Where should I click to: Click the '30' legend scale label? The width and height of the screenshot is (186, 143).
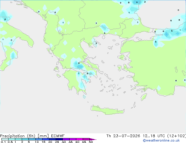pos(64,142)
